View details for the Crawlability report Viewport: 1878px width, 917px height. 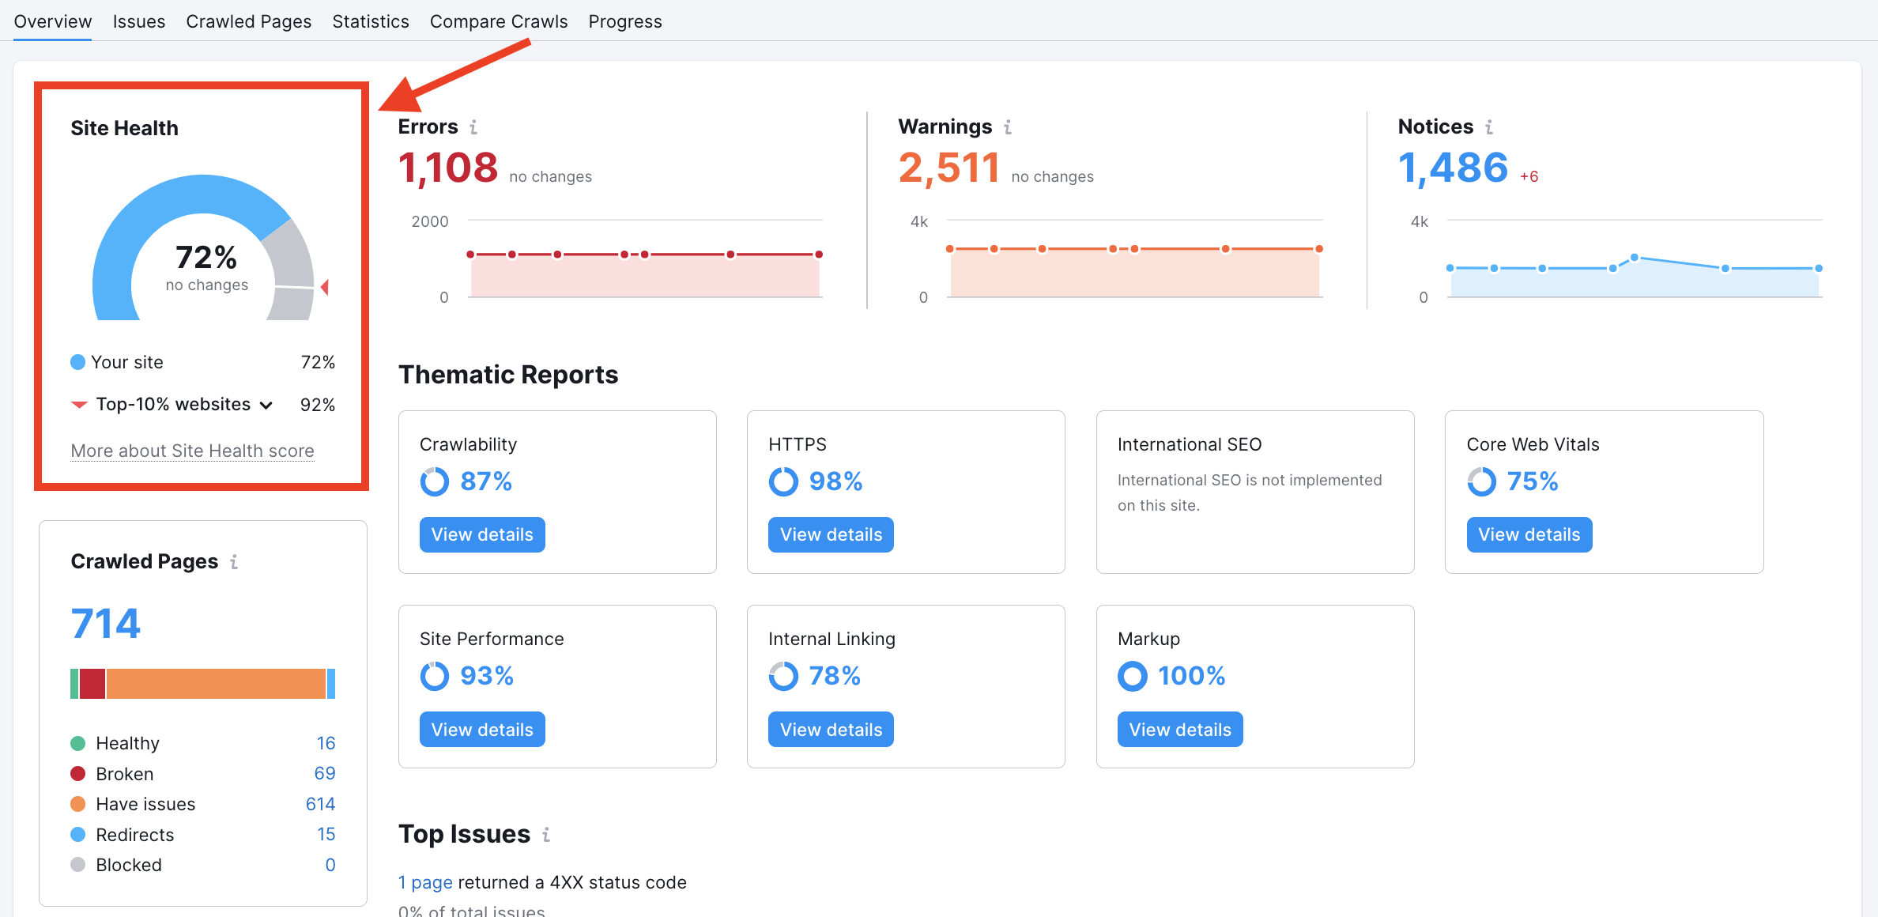click(481, 534)
